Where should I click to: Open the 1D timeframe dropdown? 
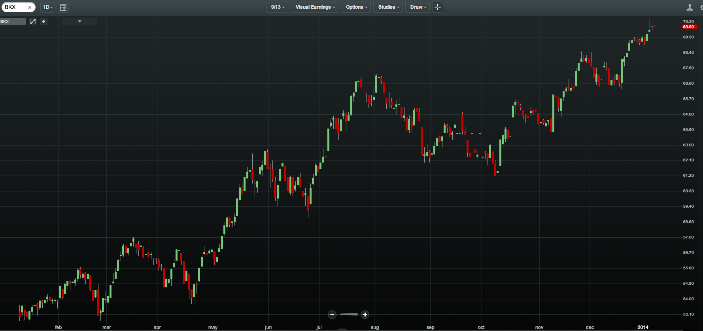[x=48, y=7]
